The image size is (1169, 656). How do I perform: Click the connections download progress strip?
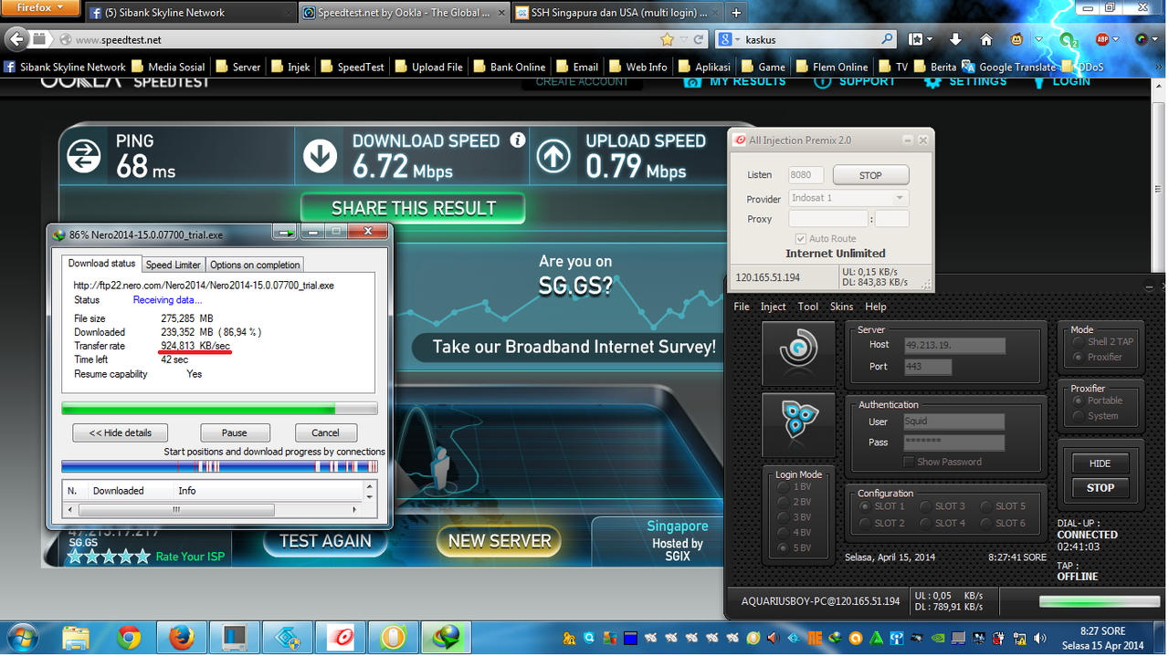click(219, 466)
